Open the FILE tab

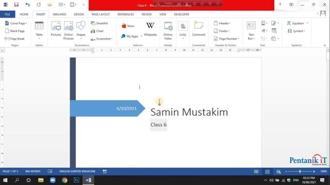click(x=7, y=14)
